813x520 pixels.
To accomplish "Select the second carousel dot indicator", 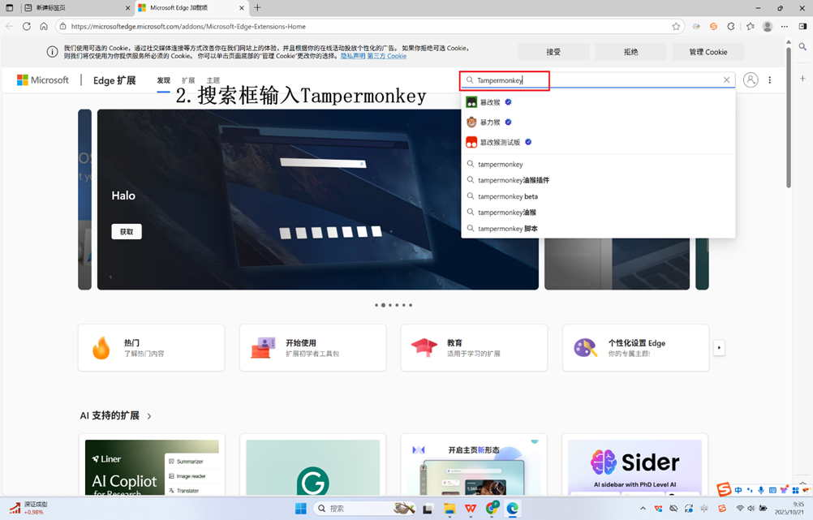I will pos(384,305).
